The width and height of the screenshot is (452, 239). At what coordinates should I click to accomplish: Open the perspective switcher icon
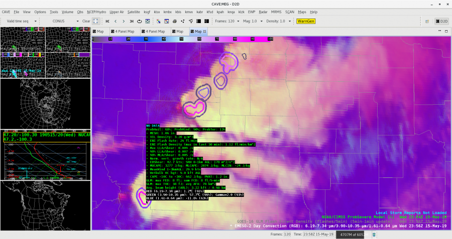tap(427, 22)
